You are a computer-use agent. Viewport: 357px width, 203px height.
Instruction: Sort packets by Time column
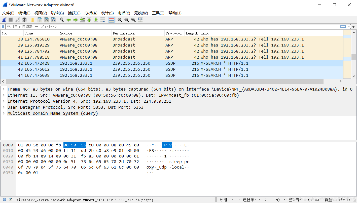click(41, 33)
